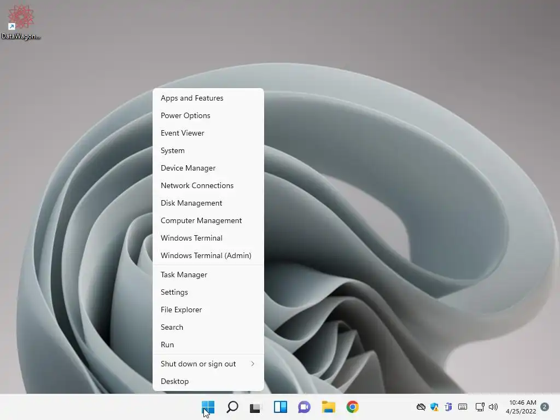This screenshot has height=420, width=560.
Task: Launch Google Chrome from the taskbar
Action: click(x=353, y=407)
